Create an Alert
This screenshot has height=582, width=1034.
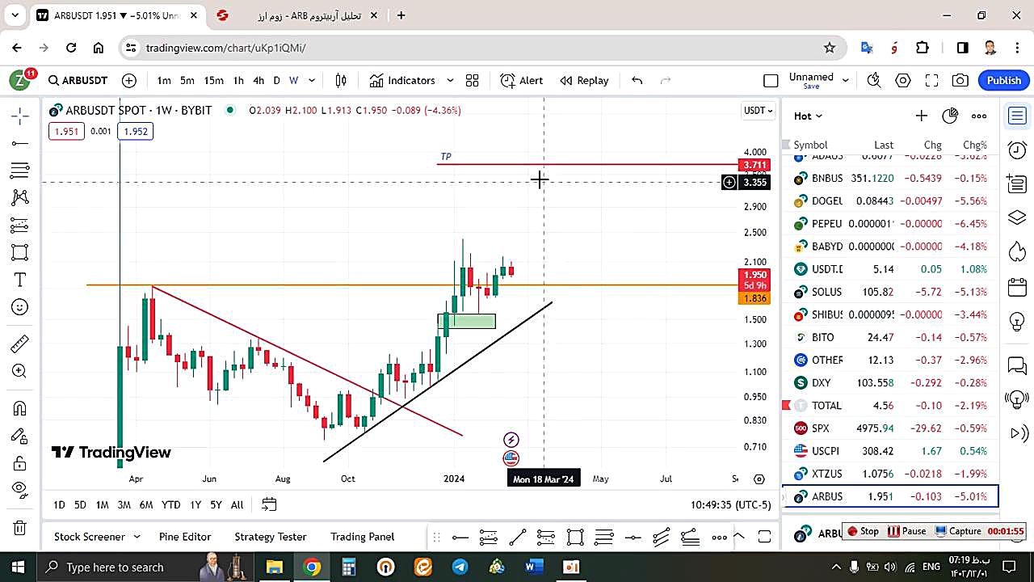pos(522,80)
